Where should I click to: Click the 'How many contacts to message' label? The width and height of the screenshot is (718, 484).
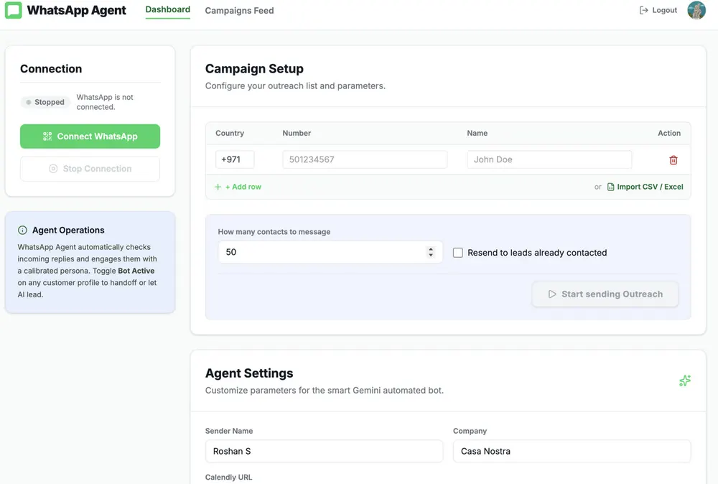(274, 232)
